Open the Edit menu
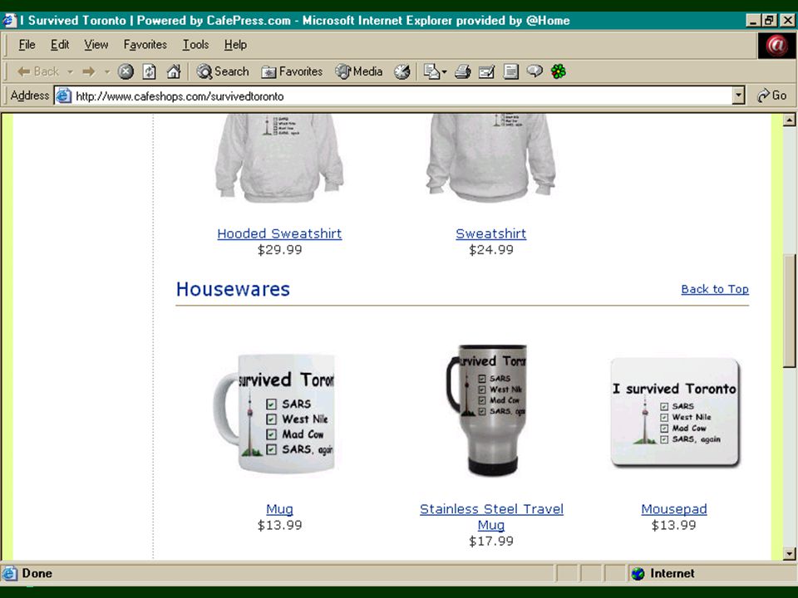798x598 pixels. 60,45
